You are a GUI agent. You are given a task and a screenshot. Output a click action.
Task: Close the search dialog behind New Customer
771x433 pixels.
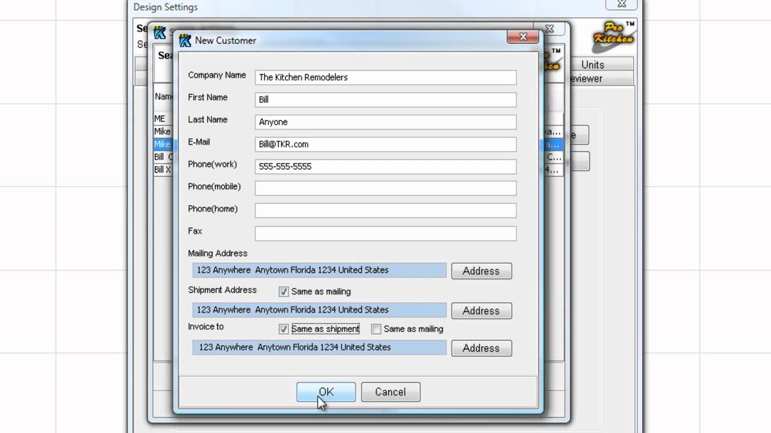(x=549, y=28)
